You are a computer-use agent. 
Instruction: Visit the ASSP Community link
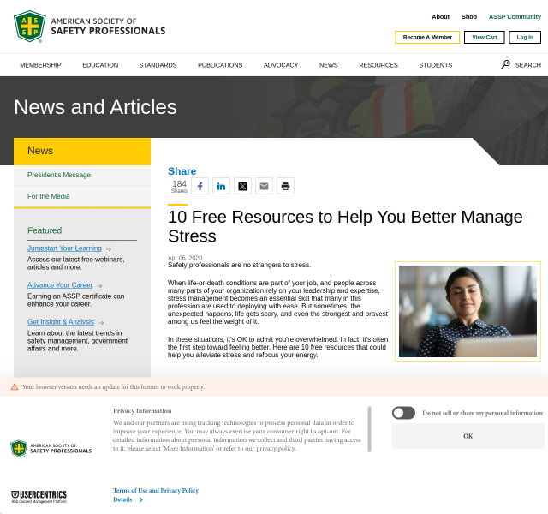click(515, 16)
